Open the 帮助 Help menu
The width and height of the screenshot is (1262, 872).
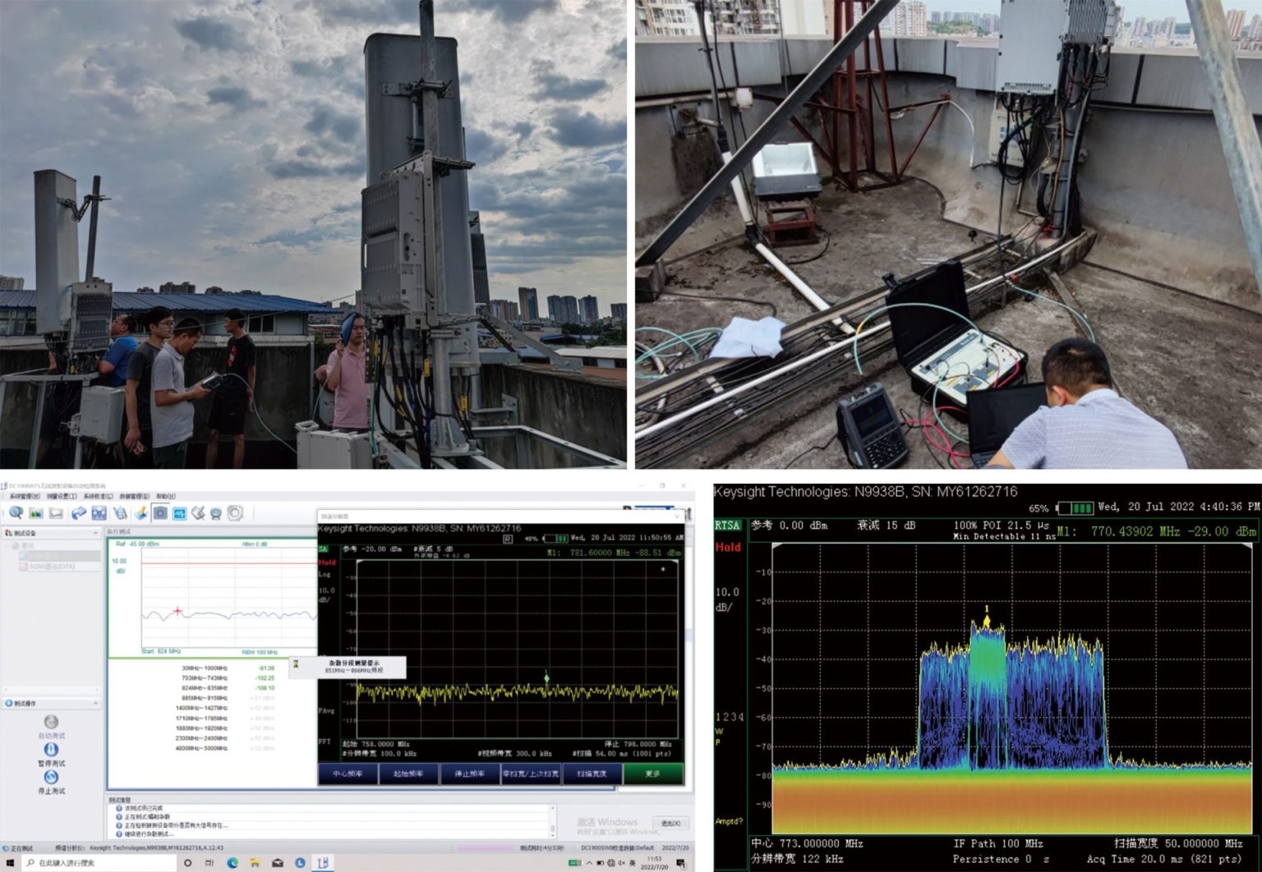tap(164, 497)
